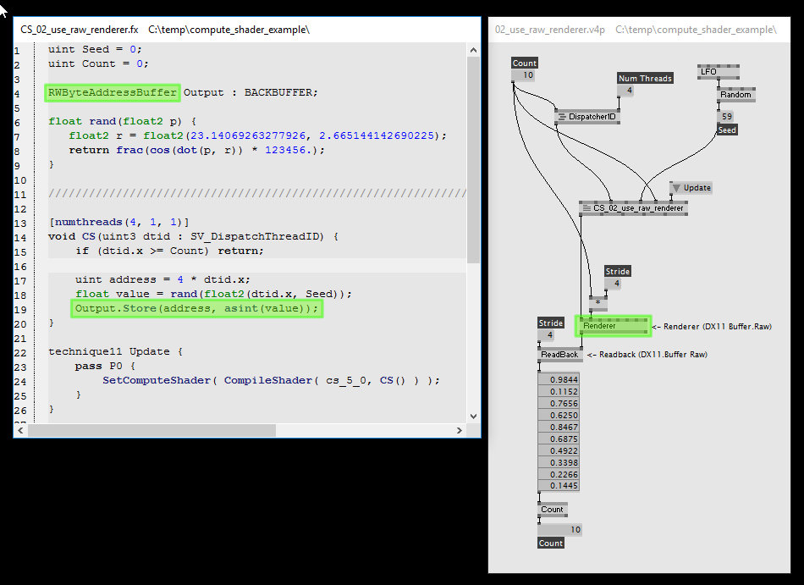Click the 0.1445 value in readback list

point(559,486)
